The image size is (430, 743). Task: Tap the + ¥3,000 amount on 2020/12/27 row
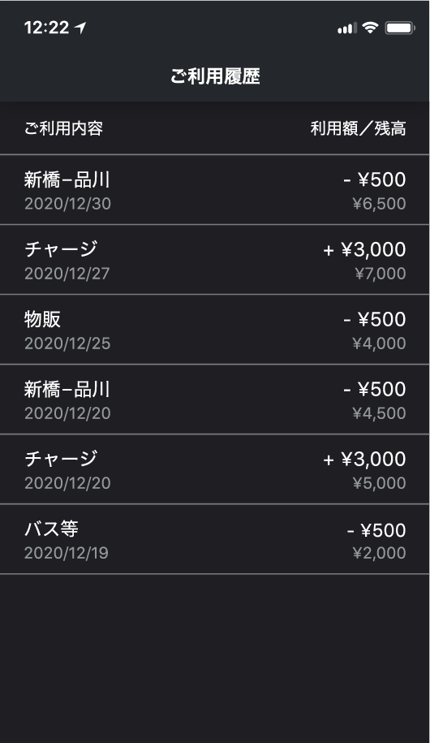tap(364, 250)
